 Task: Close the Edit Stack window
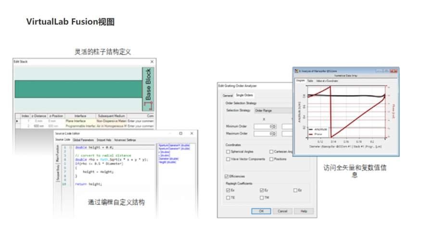152,62
